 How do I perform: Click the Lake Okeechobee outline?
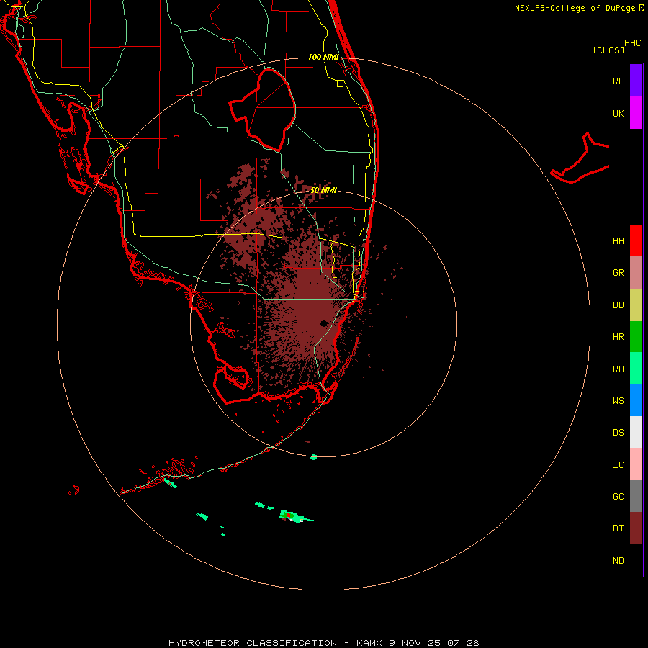coord(264,109)
